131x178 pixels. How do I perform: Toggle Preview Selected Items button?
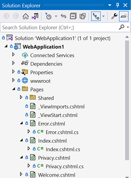[124, 16]
